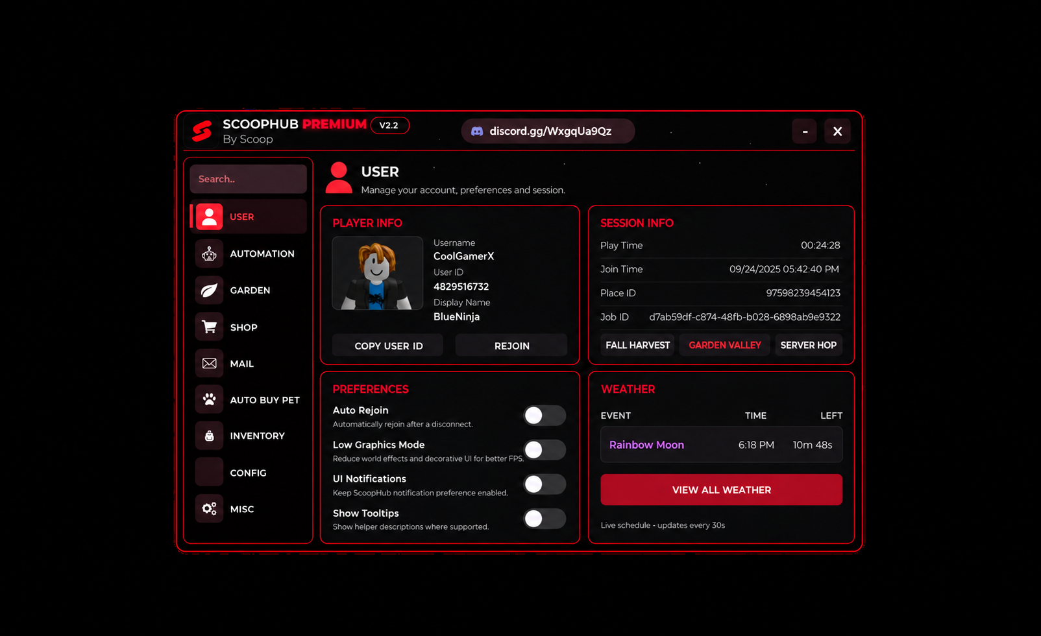The image size is (1041, 636).
Task: Minimize the ScoopHub window with dash button
Action: click(805, 132)
